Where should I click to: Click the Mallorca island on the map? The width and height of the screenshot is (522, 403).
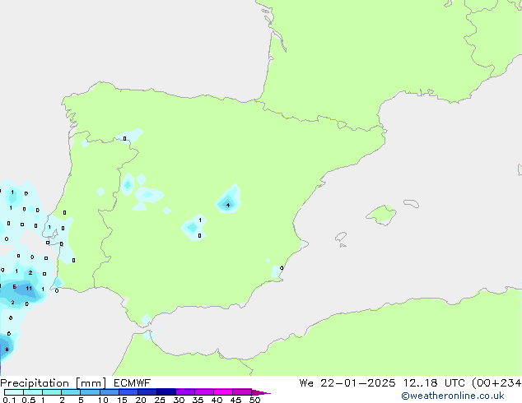pyautogui.click(x=381, y=215)
